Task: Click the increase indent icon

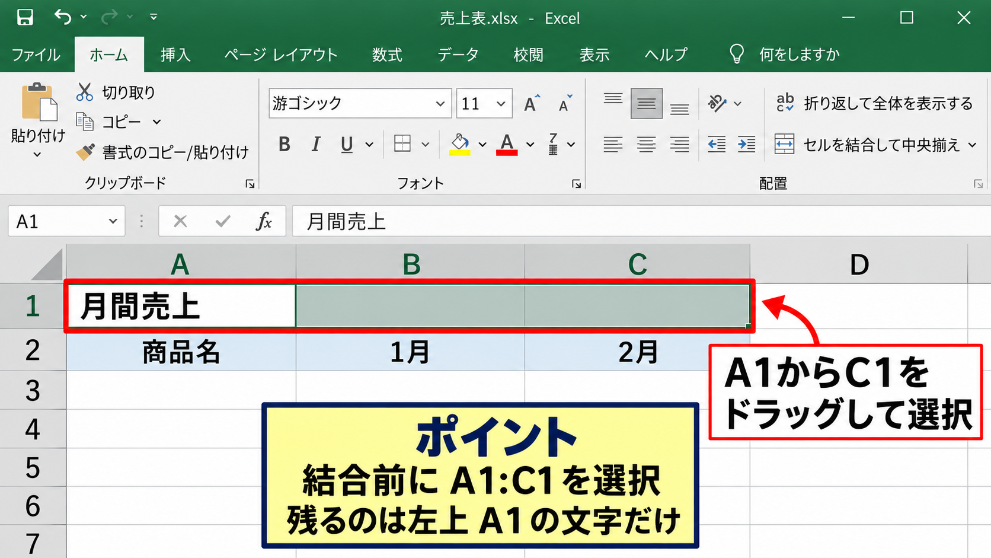Action: [x=747, y=144]
